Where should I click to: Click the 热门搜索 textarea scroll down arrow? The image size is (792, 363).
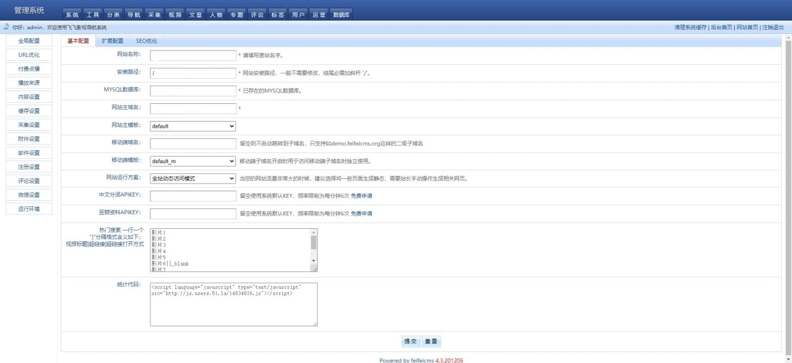[313, 261]
